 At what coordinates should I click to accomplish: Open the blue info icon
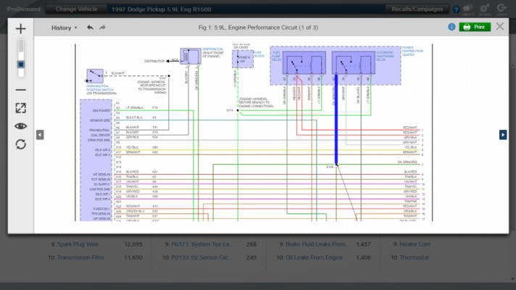(x=451, y=27)
